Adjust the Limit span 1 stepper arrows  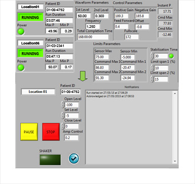click(152, 68)
